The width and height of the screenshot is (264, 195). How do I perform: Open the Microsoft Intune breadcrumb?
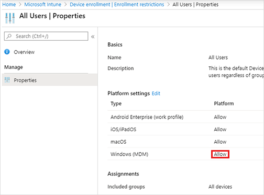43,4
